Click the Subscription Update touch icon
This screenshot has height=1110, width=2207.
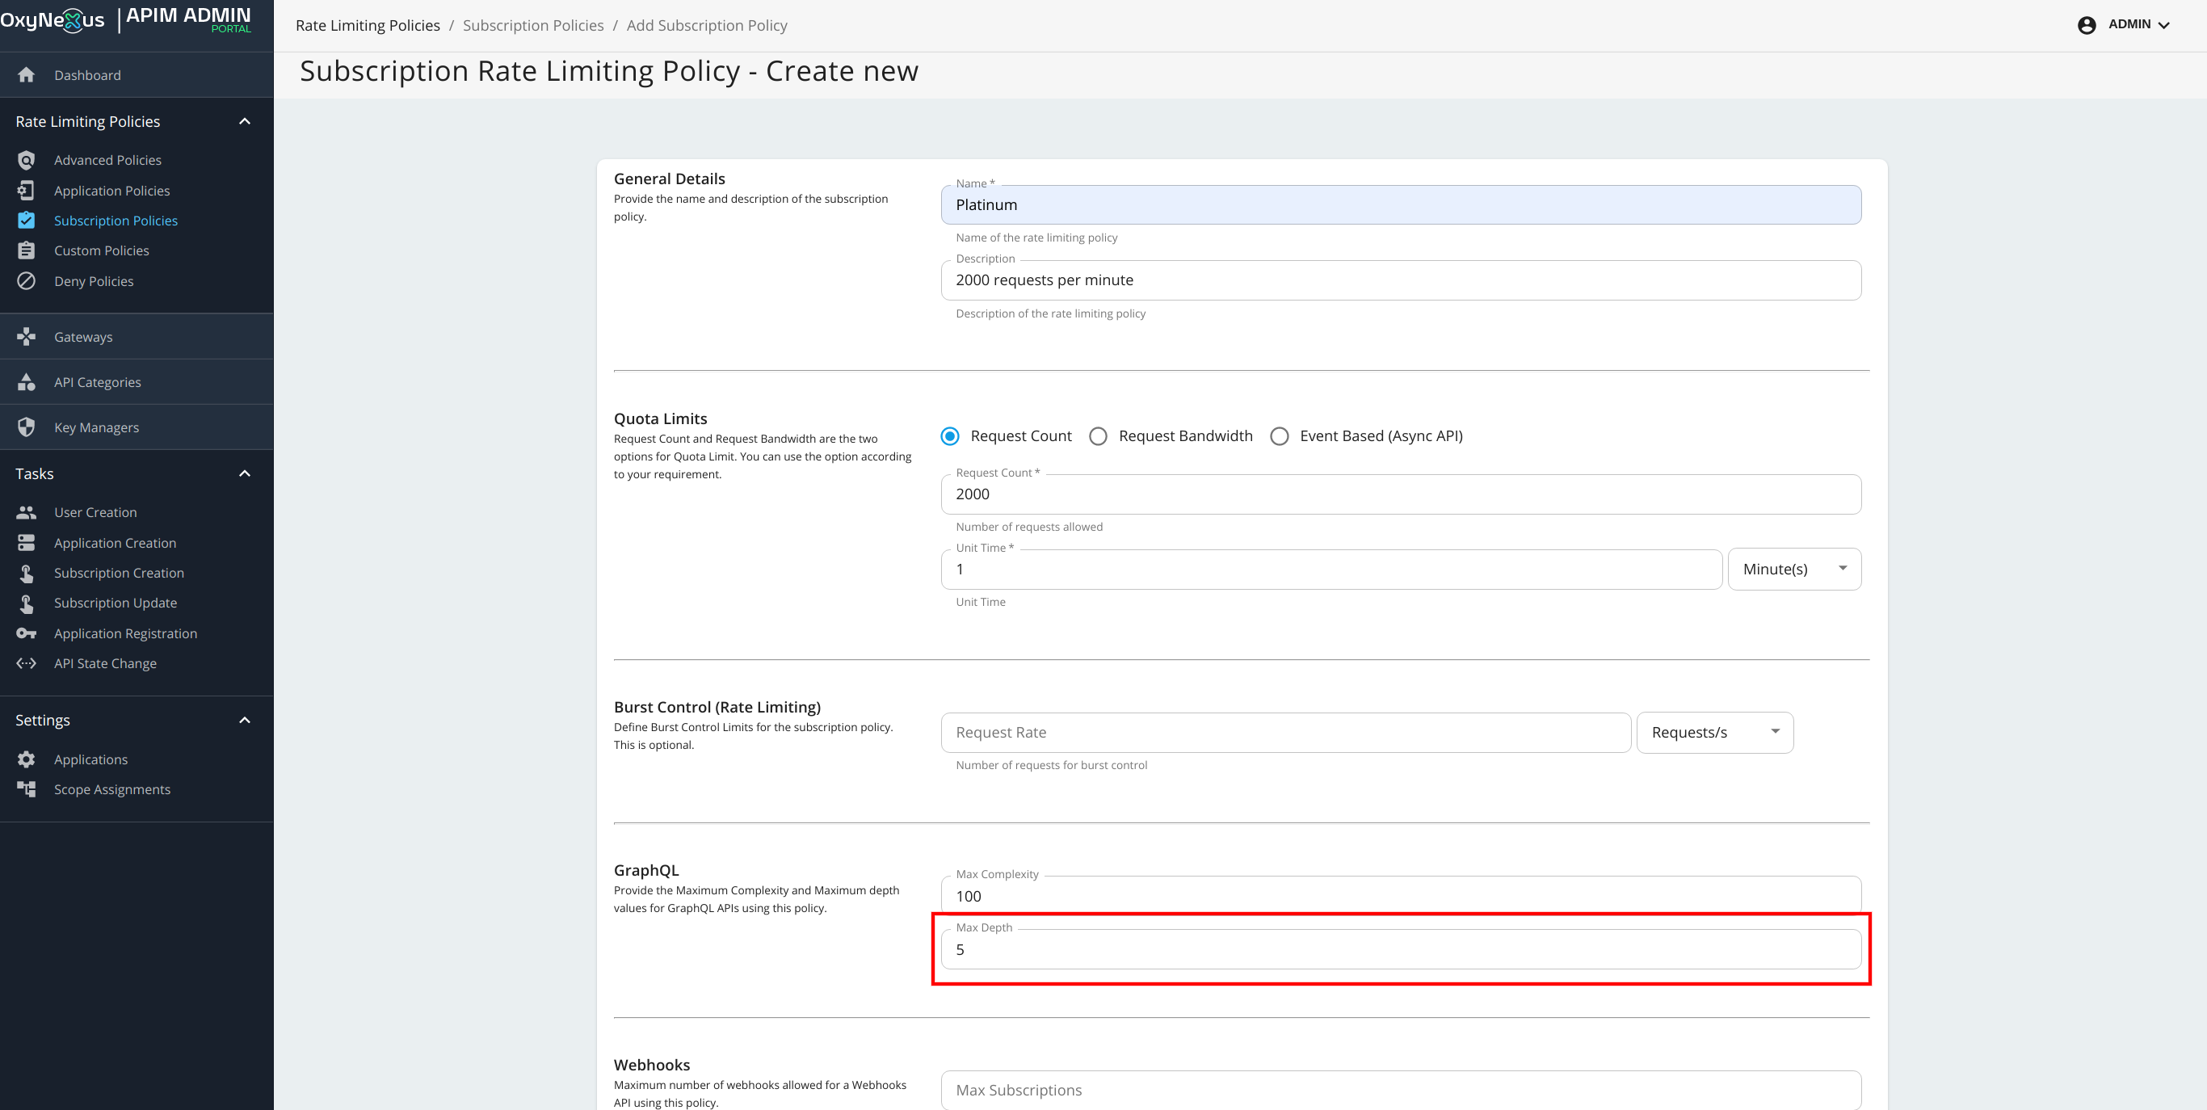pos(26,603)
